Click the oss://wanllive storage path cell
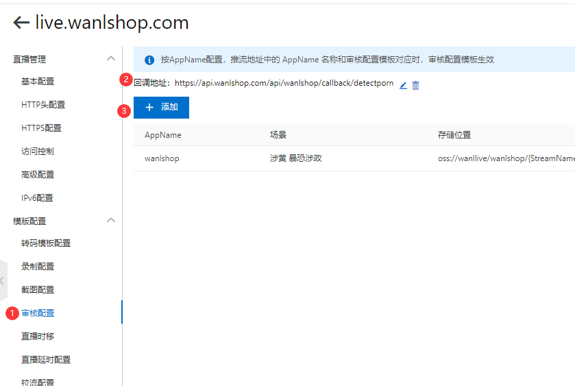575x386 pixels. pos(506,158)
